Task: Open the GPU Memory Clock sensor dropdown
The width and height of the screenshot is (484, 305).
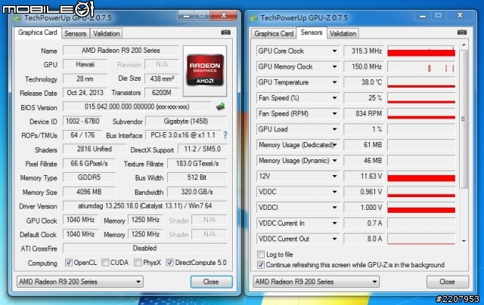Action: pos(334,67)
